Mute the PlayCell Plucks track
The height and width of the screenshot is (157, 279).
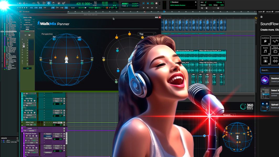36,136
